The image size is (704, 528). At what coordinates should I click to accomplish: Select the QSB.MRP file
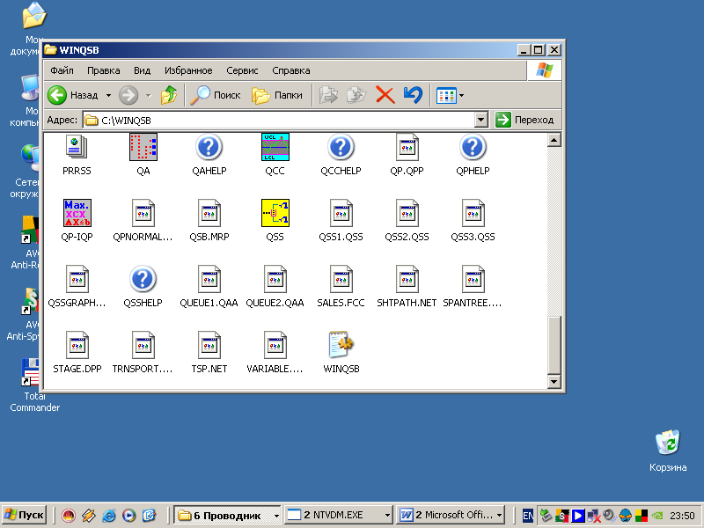pos(209,213)
